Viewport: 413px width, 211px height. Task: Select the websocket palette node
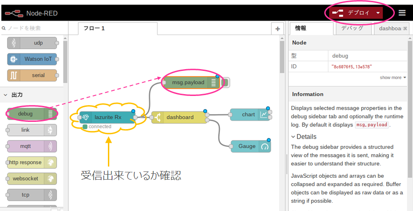[32, 178]
